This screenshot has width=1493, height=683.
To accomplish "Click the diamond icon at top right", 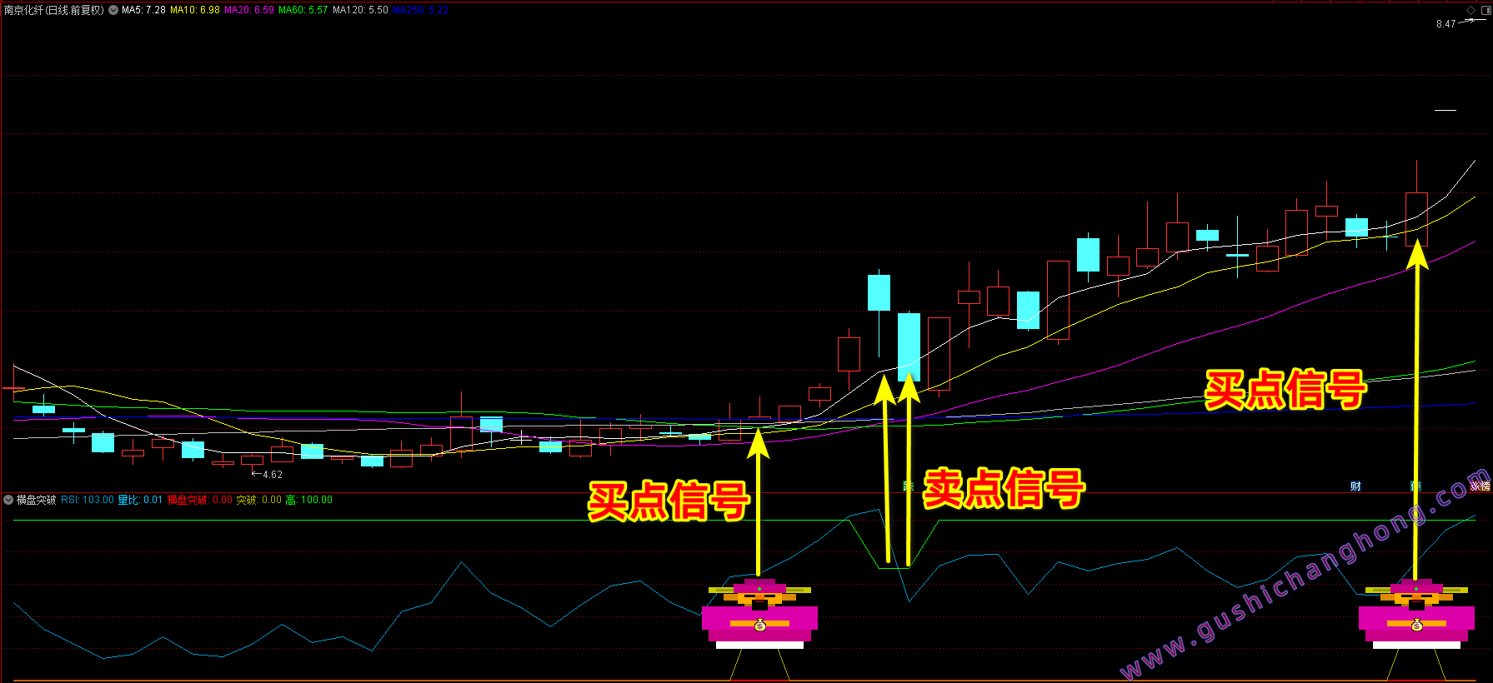I will 1470,10.
